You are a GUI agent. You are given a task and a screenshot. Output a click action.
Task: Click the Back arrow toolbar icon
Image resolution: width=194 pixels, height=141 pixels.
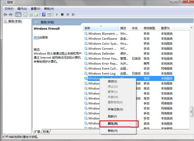pyautogui.click(x=5, y=15)
